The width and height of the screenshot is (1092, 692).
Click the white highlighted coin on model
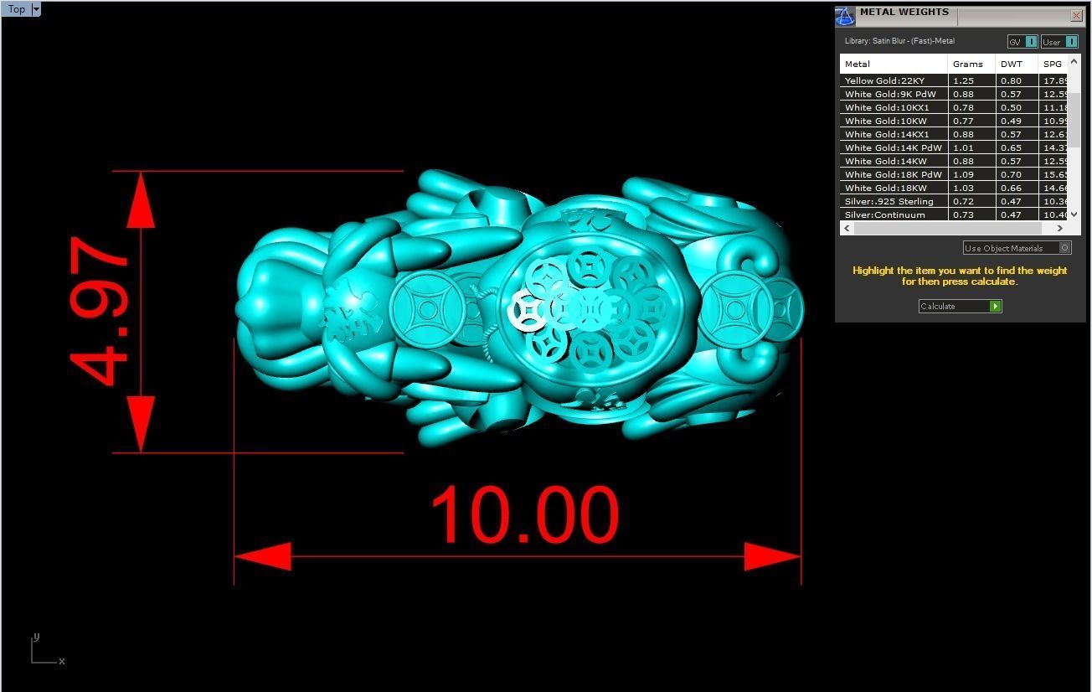coord(529,311)
